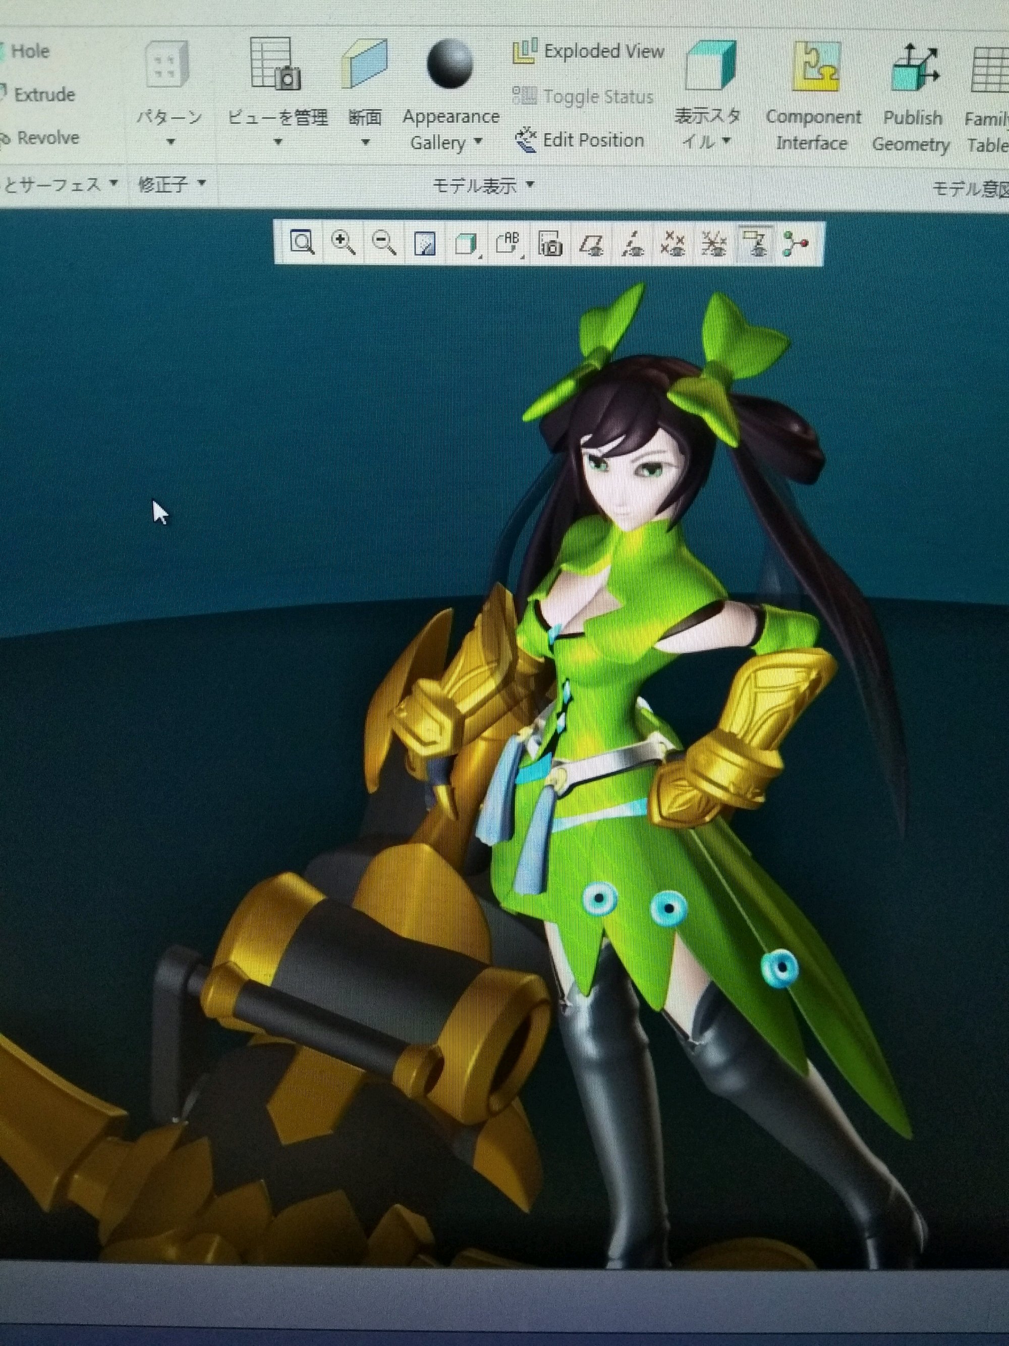Expand the モデル表示 group dropdown
The image size is (1009, 1346).
529,184
